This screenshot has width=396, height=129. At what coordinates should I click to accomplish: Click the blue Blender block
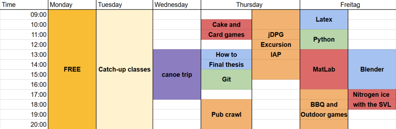pyautogui.click(x=372, y=69)
